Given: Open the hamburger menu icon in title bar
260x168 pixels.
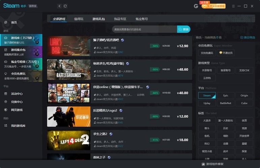Looking at the screenshot, I should pyautogui.click(x=233, y=6).
